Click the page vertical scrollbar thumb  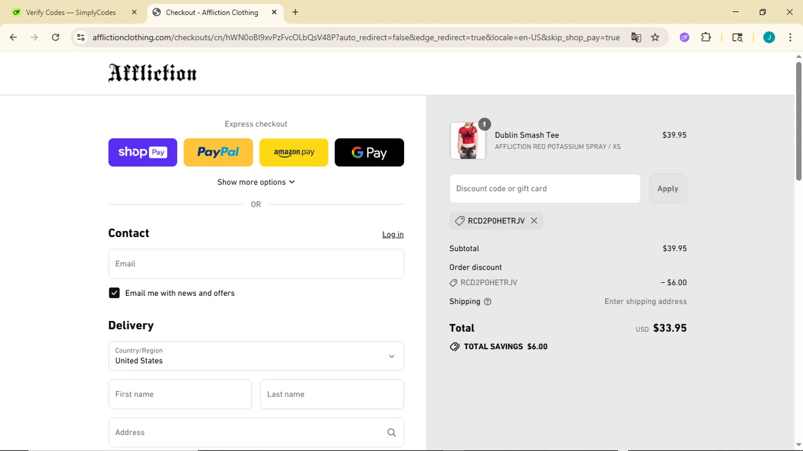(x=799, y=121)
